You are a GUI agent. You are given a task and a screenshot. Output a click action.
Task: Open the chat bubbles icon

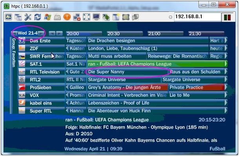(x=135, y=17)
